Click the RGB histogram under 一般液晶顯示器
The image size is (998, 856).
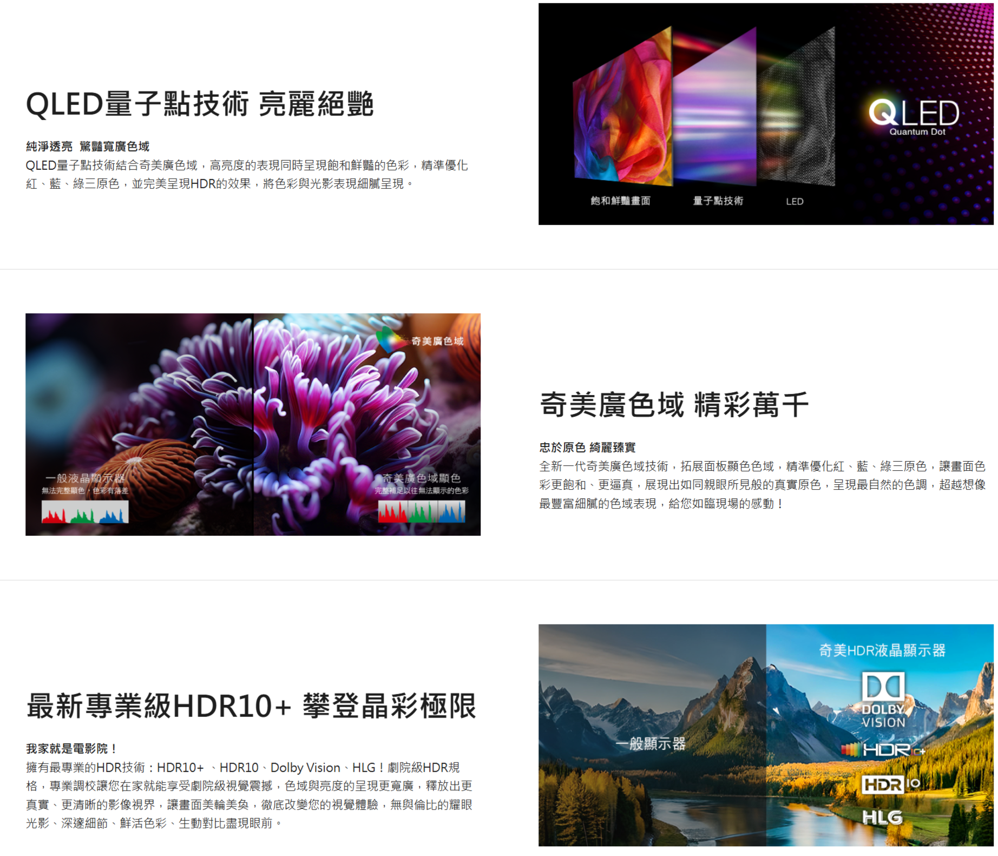(x=85, y=512)
